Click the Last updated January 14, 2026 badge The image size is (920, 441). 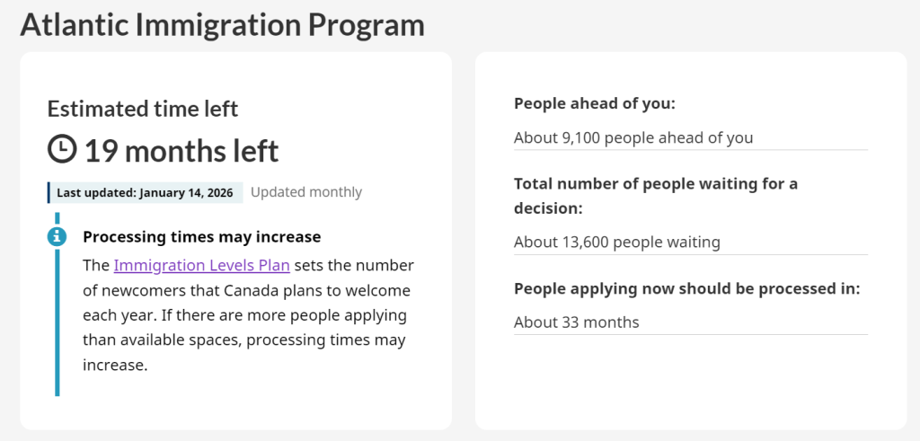(x=145, y=192)
